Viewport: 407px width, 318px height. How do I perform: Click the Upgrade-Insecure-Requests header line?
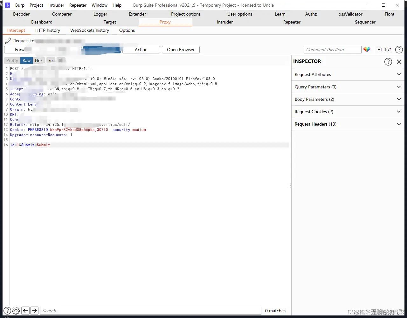(41, 135)
